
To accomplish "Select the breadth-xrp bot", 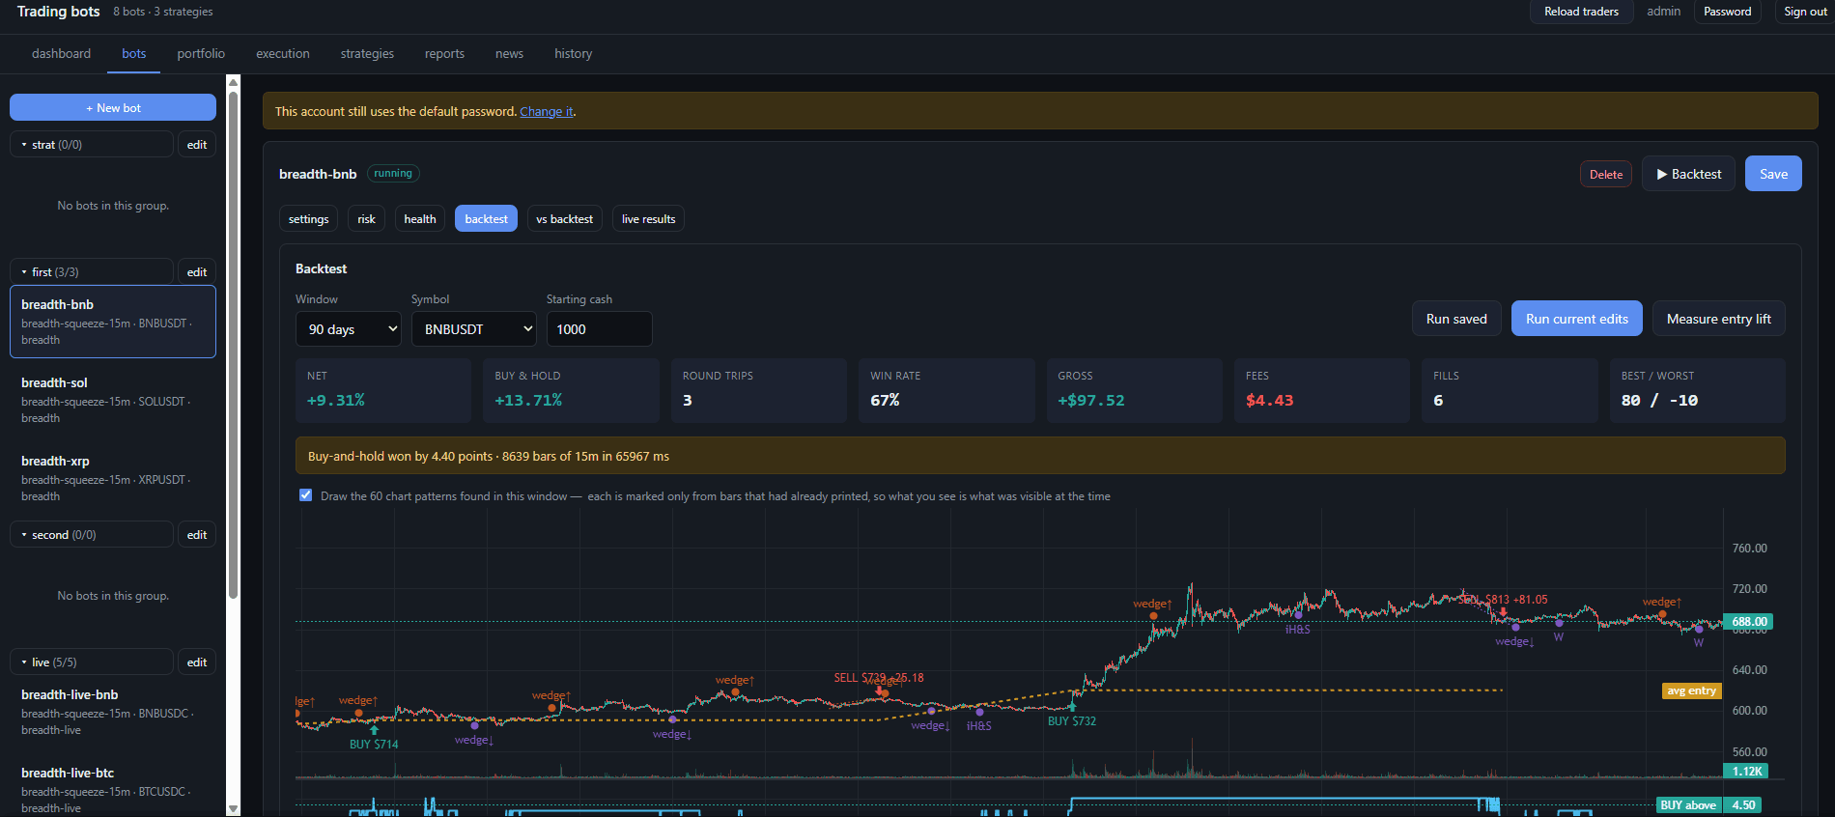I will (x=113, y=478).
